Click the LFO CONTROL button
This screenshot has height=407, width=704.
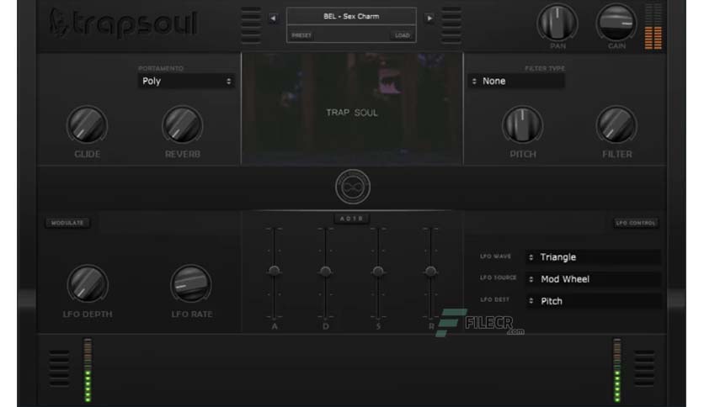click(x=636, y=223)
